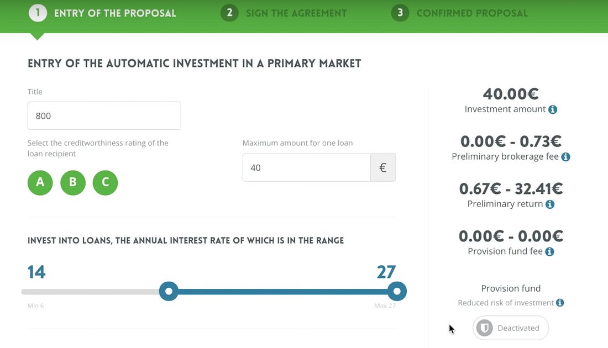Click the step 3 number circle
Viewport: 608px width, 348px height.
[400, 13]
